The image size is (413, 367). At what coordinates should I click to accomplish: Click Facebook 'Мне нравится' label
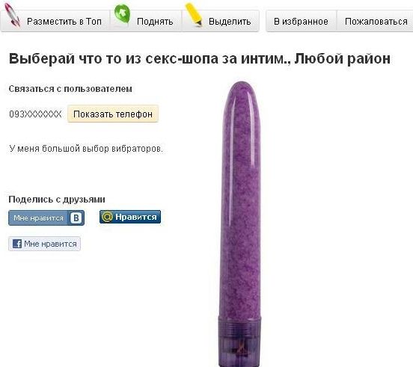pos(50,244)
